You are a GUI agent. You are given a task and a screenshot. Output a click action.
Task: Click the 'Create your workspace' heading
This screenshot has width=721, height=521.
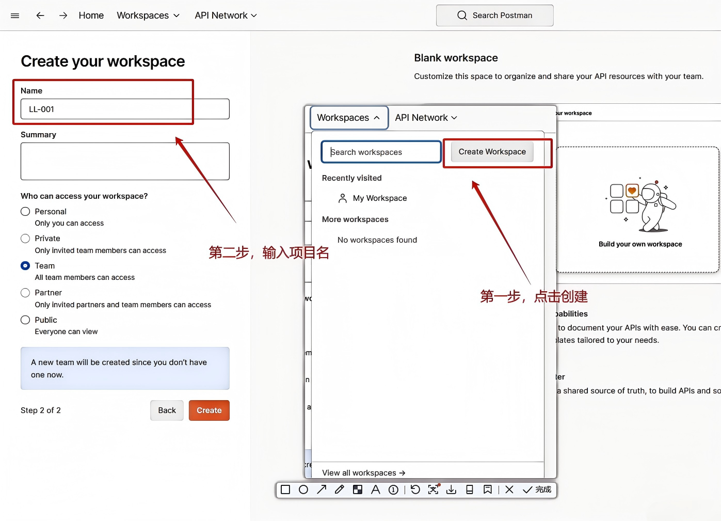(x=103, y=61)
